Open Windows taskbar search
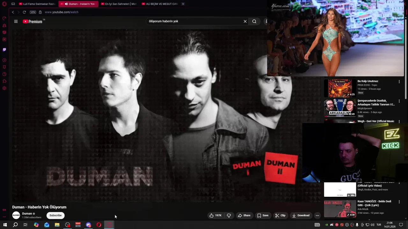This screenshot has height=229, width=408. 15,225
